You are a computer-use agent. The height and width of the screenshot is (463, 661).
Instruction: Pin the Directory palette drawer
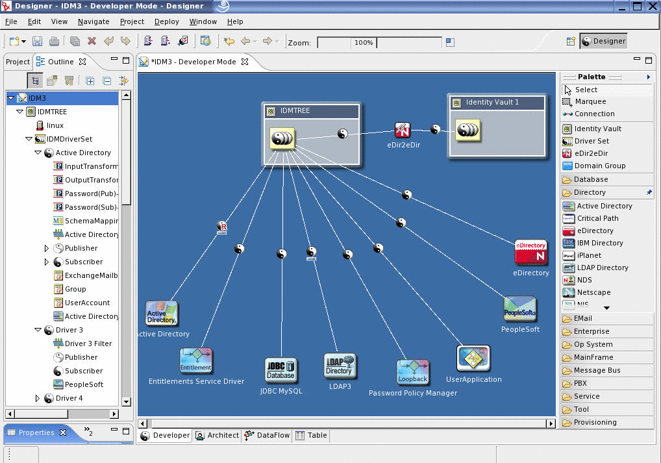pos(649,192)
